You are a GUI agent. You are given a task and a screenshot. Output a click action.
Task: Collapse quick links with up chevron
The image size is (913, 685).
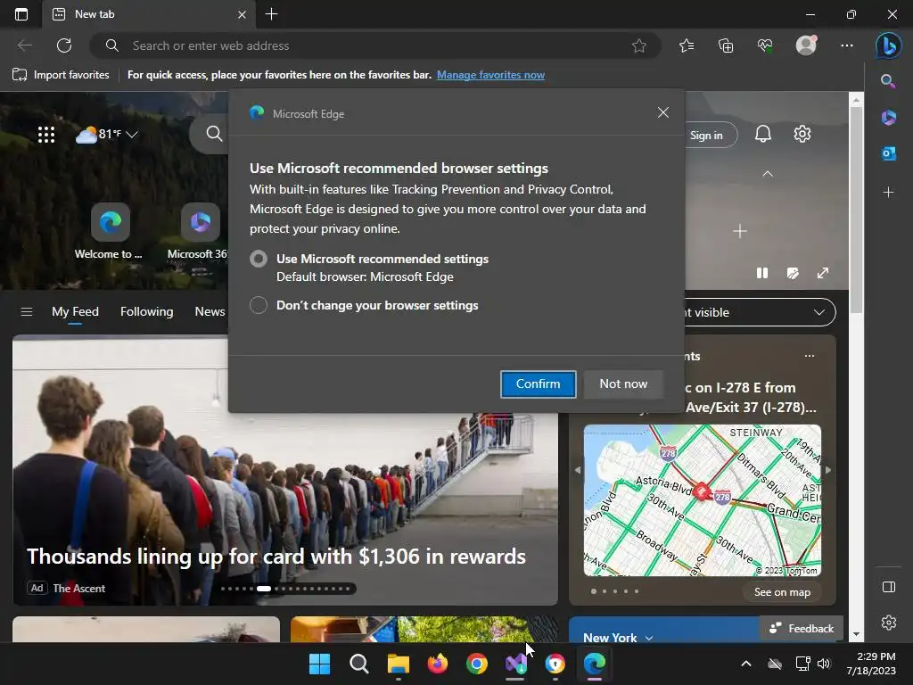(x=768, y=174)
